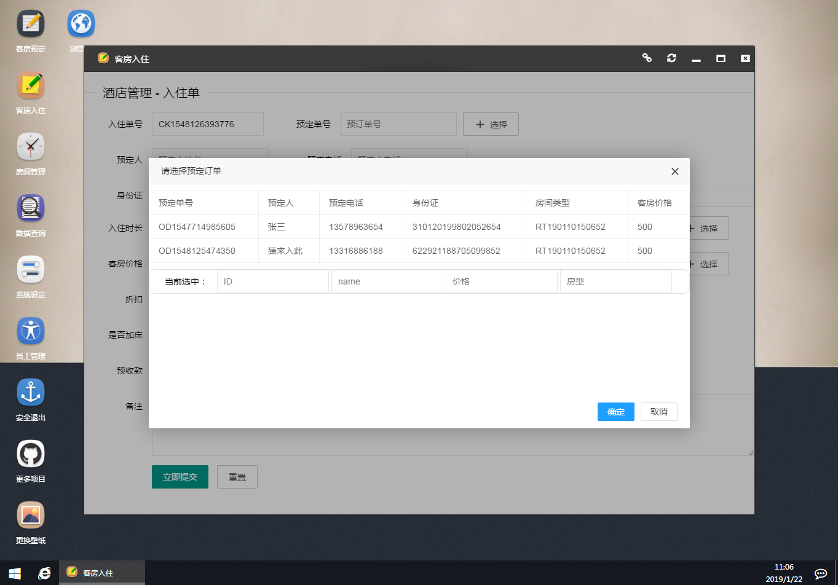Open the 客房预定 desktop icon

click(x=31, y=24)
